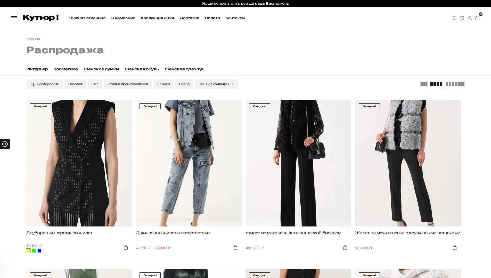Open Контакты menu item
Image resolution: width=491 pixels, height=278 pixels.
(x=235, y=18)
